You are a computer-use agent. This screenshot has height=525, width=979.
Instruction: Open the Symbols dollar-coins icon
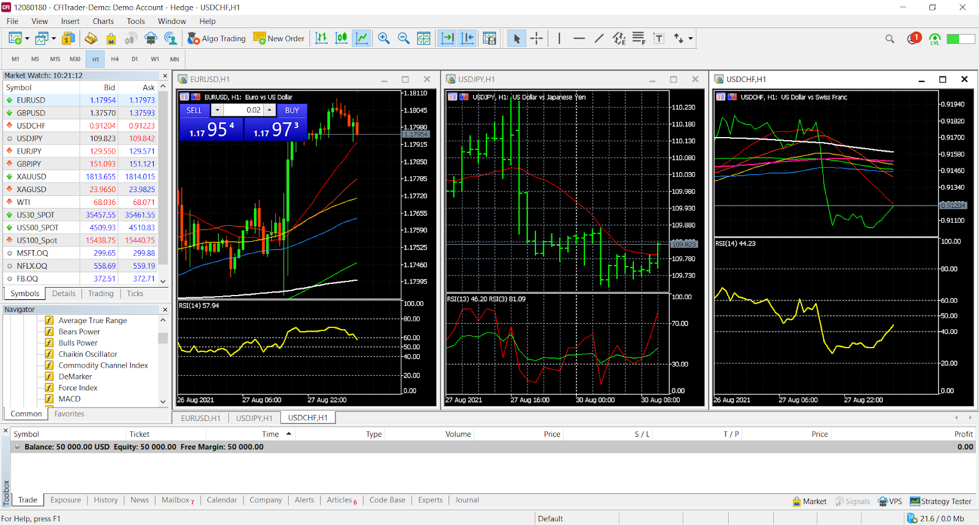[68, 39]
